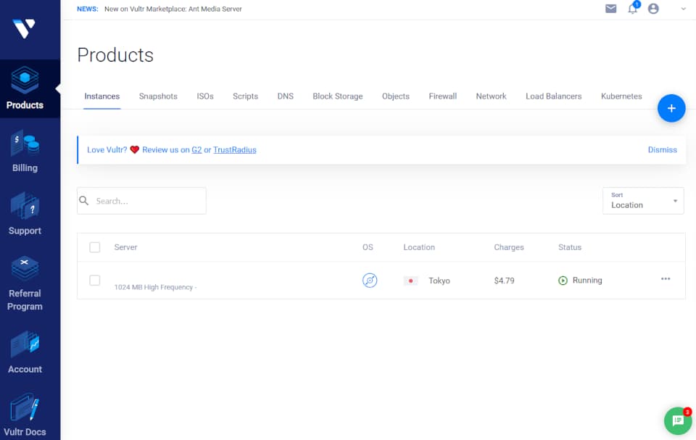Viewport: 696px width, 440px height.
Task: Tick the select-all servers checkbox
Action: [94, 247]
